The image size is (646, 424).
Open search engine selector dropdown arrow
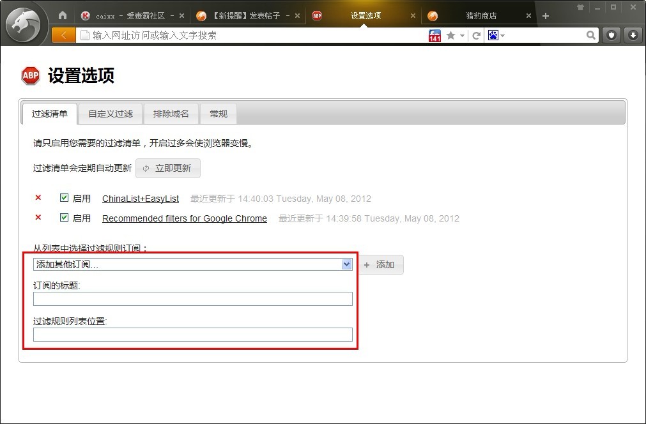503,36
